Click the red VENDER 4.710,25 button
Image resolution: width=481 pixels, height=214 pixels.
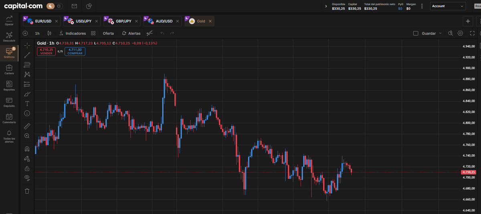click(x=46, y=51)
